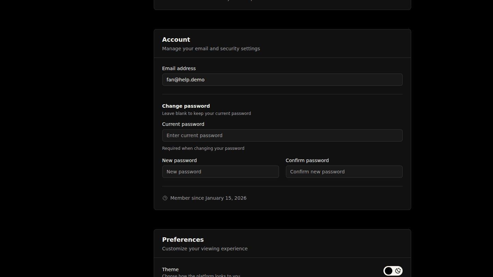Click the 'Current password' field label
Screen dimensions: 493x277
point(183,124)
